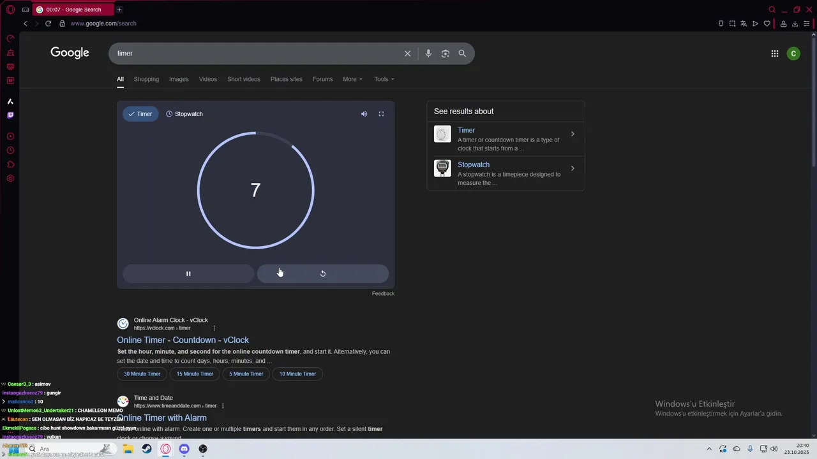Add page to bookmarks heart
The height and width of the screenshot is (459, 817).
(x=767, y=24)
